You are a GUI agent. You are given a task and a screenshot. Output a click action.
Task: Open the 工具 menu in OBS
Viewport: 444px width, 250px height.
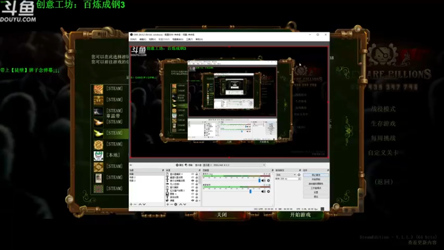[x=189, y=39]
